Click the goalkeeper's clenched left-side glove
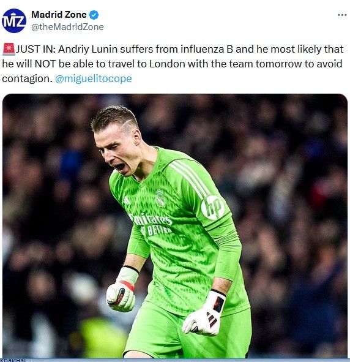The image size is (350, 362). (121, 292)
